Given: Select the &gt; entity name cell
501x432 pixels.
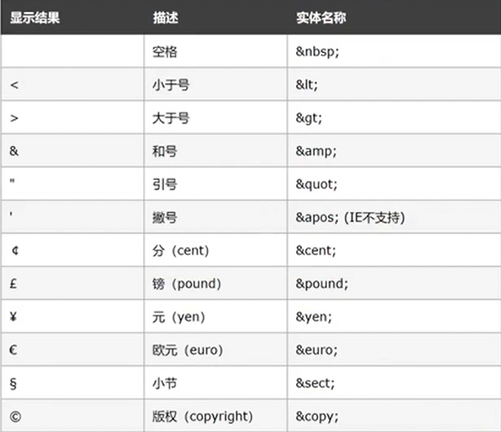Looking at the screenshot, I should click(x=309, y=118).
